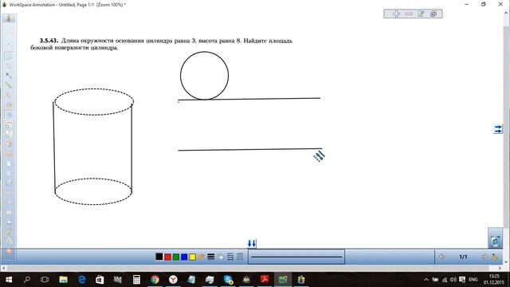This screenshot has width=510, height=287.
Task: Click the vertical scrollbar down arrow
Action: (506, 261)
